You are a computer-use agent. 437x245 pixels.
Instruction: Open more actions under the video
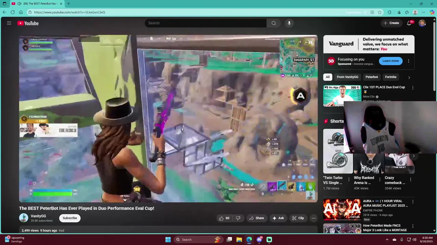pos(313,218)
